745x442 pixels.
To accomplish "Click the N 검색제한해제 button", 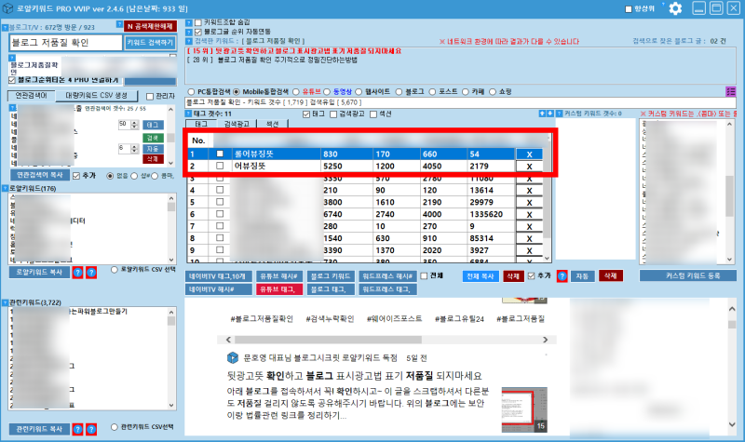I will coord(150,27).
